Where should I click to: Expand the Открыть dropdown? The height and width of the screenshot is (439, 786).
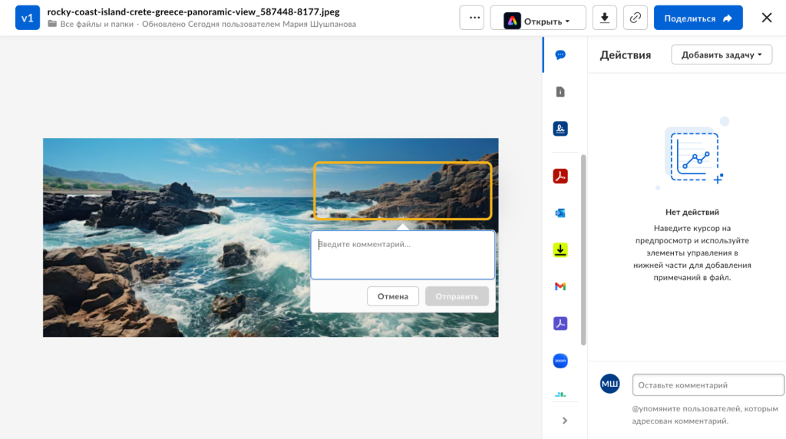pyautogui.click(x=537, y=18)
